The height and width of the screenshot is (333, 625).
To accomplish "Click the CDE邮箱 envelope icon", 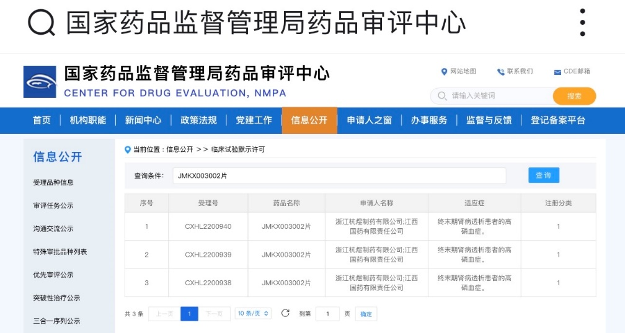I will (x=557, y=72).
